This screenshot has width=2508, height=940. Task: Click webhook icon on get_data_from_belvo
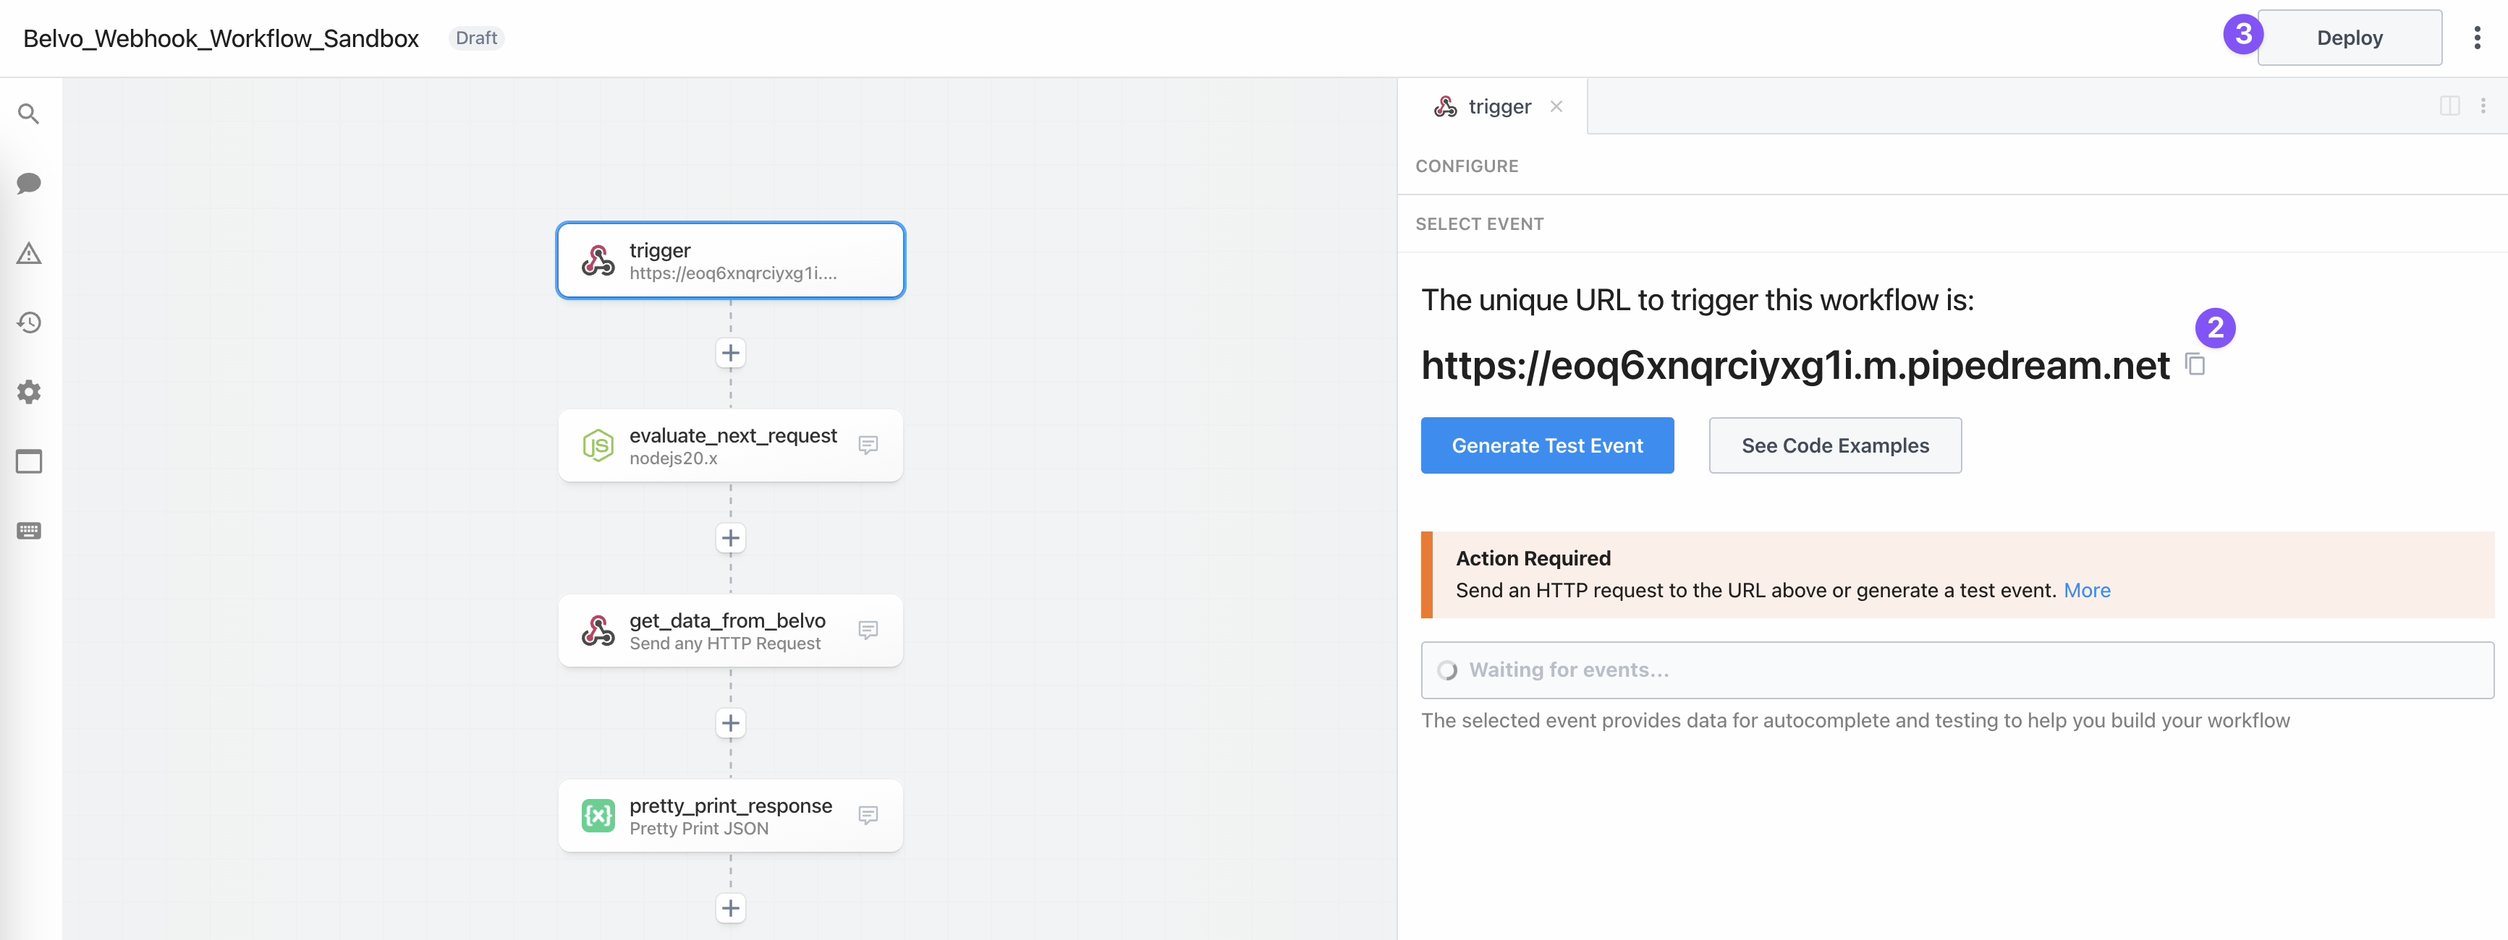click(x=598, y=631)
